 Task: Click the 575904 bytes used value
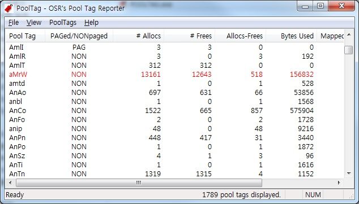pos(302,111)
